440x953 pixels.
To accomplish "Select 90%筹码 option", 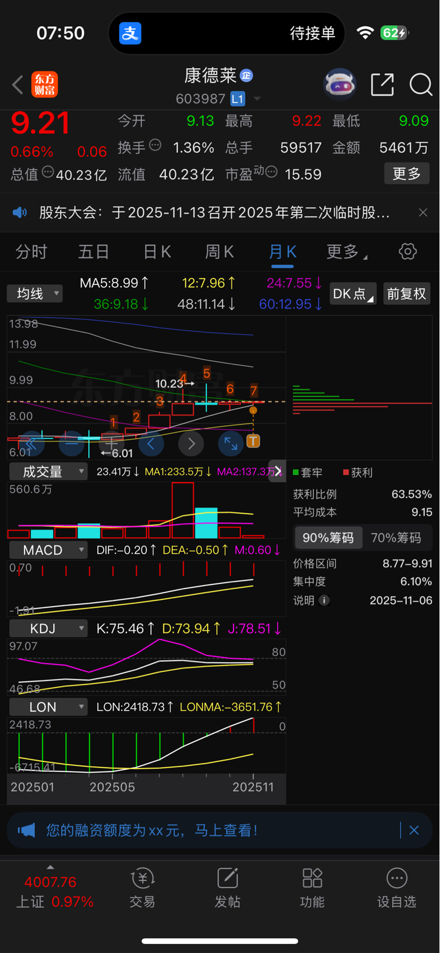I will pos(328,538).
